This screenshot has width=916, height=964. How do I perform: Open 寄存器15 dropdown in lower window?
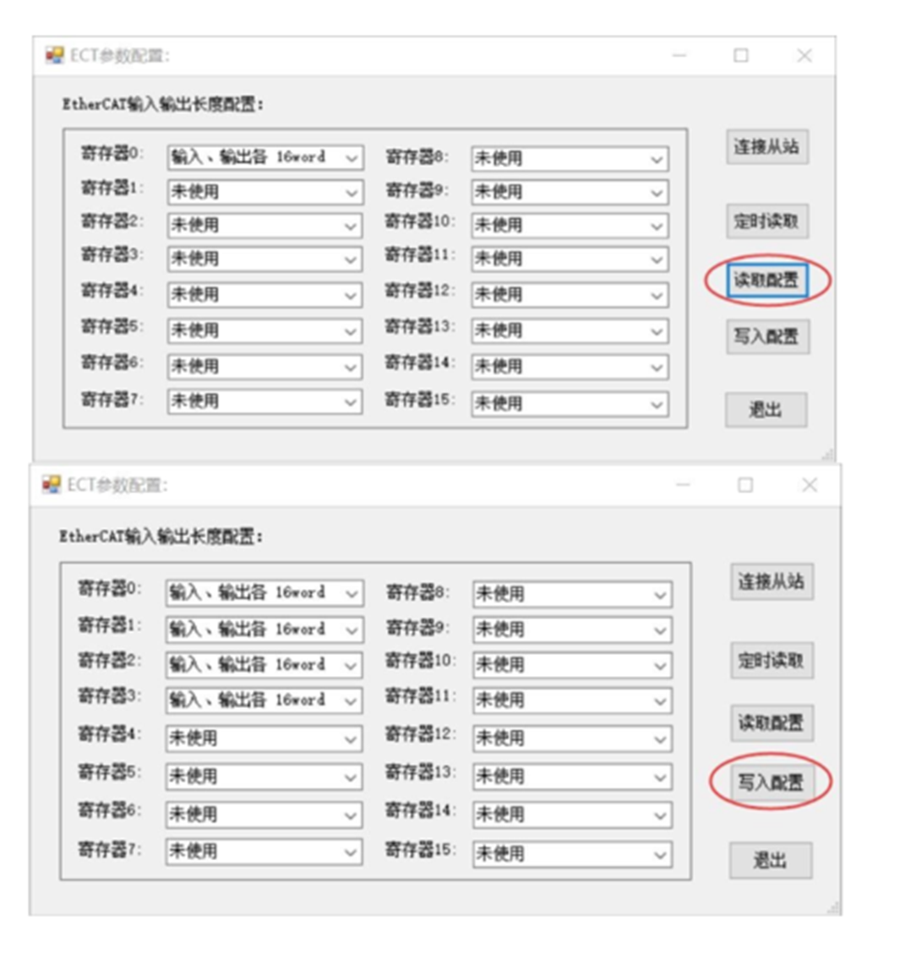(x=572, y=854)
